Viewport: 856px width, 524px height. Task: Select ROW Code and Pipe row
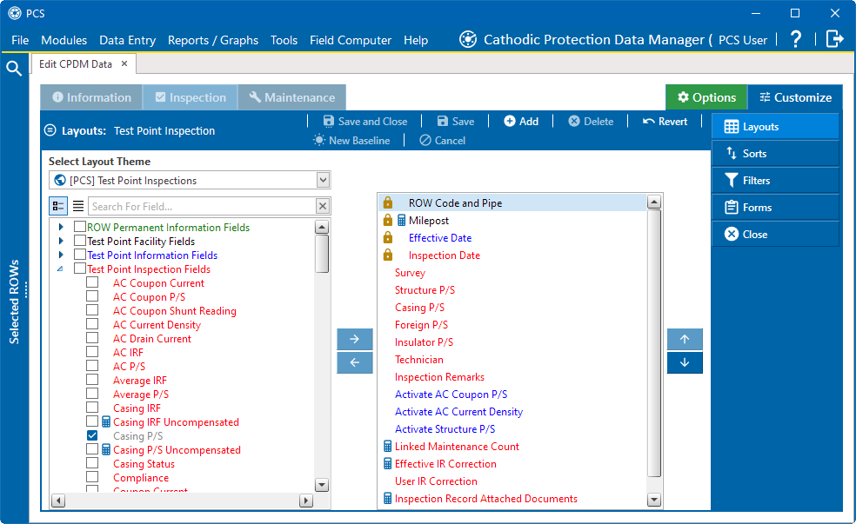(x=512, y=202)
